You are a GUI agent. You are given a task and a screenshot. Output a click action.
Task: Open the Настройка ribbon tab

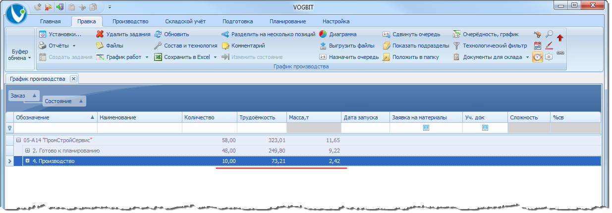[x=336, y=21]
